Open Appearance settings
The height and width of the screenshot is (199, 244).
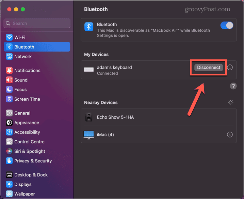tap(37, 123)
